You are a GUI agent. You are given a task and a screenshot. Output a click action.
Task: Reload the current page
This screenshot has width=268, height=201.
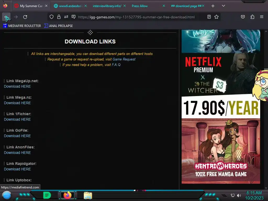pyautogui.click(x=25, y=17)
